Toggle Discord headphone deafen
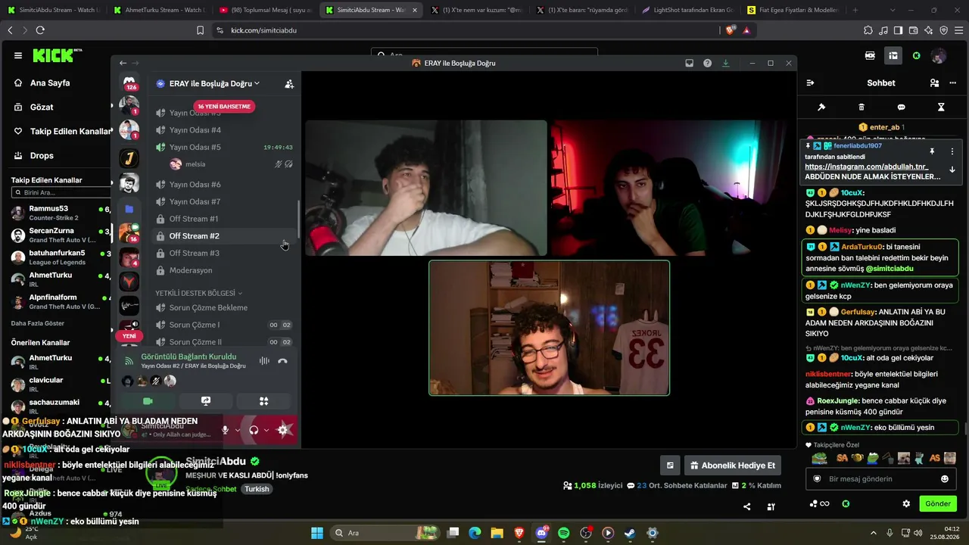 [x=254, y=430]
